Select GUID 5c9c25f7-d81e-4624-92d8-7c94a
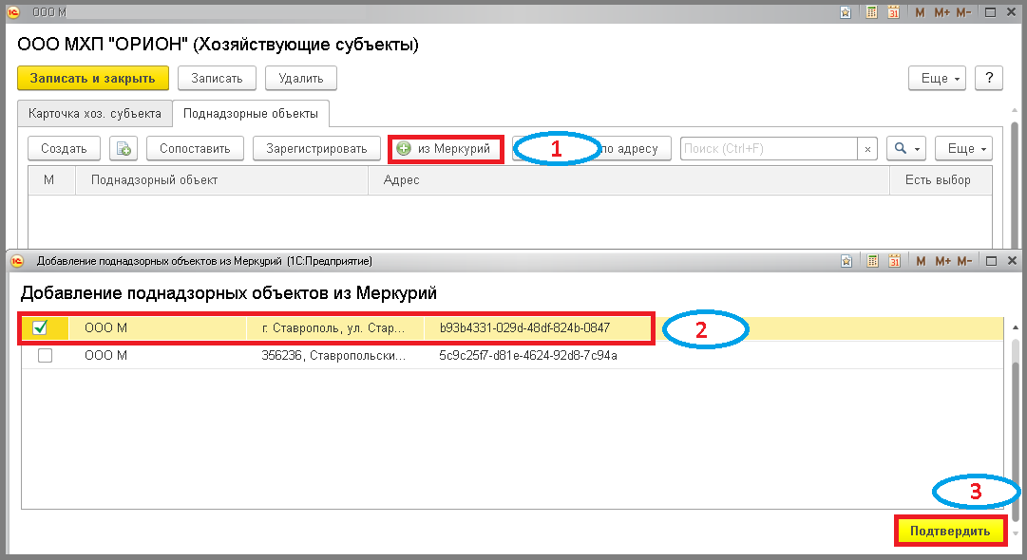The width and height of the screenshot is (1027, 560). (x=528, y=355)
